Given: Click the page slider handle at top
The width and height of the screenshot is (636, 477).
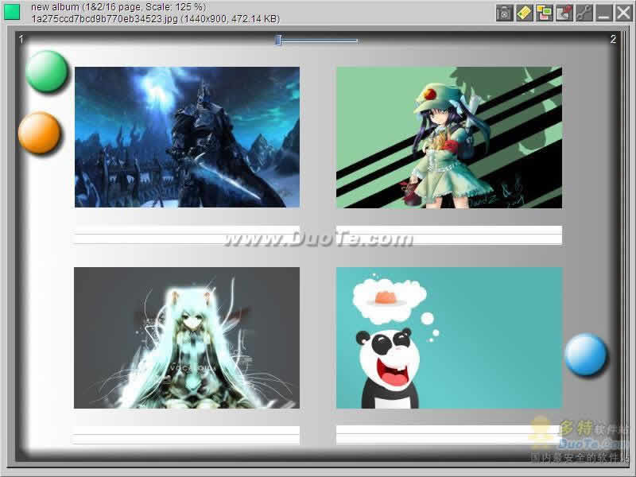Looking at the screenshot, I should coord(278,41).
